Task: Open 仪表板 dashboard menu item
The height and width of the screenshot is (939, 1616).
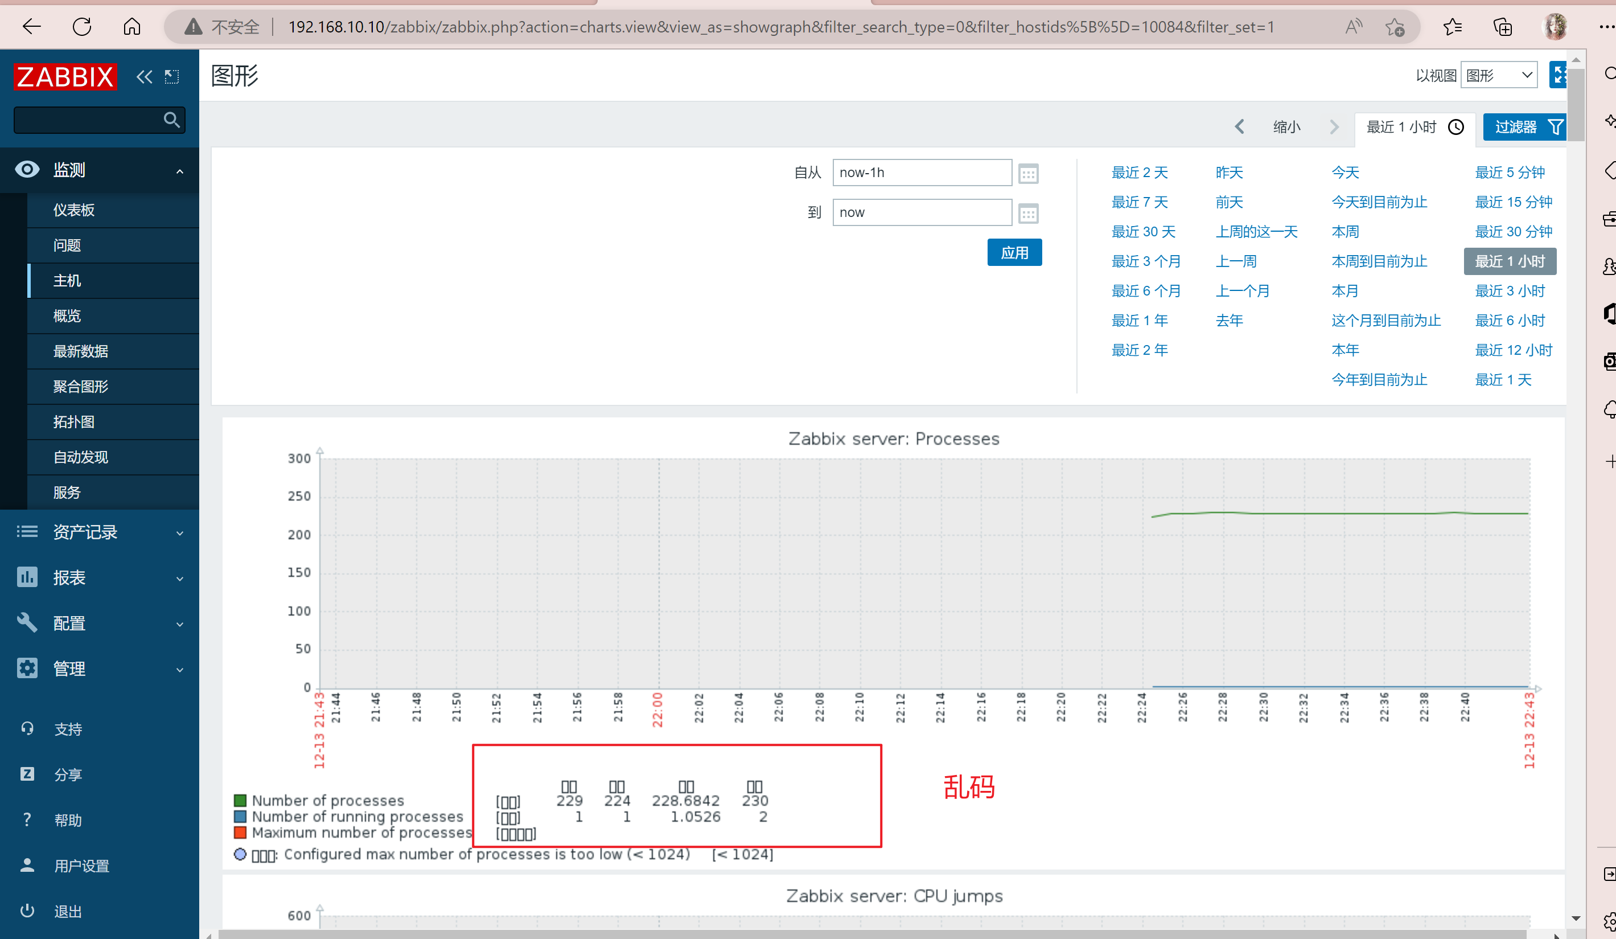Action: point(113,210)
